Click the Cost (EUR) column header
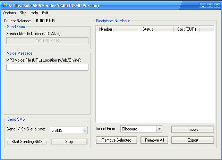Screen dimensions: 222x160 [x=187, y=29]
